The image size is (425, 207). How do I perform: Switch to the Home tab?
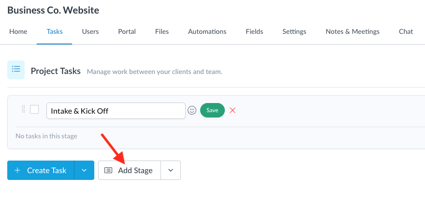[x=18, y=32]
